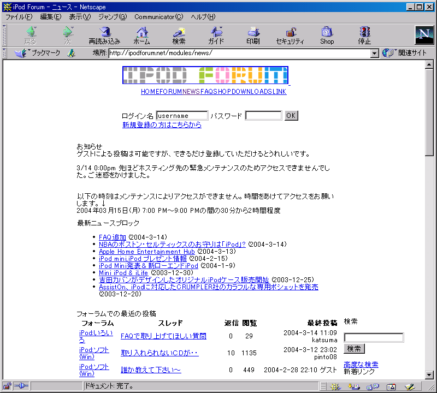Open the Search (検索) toolbar icon

click(179, 35)
